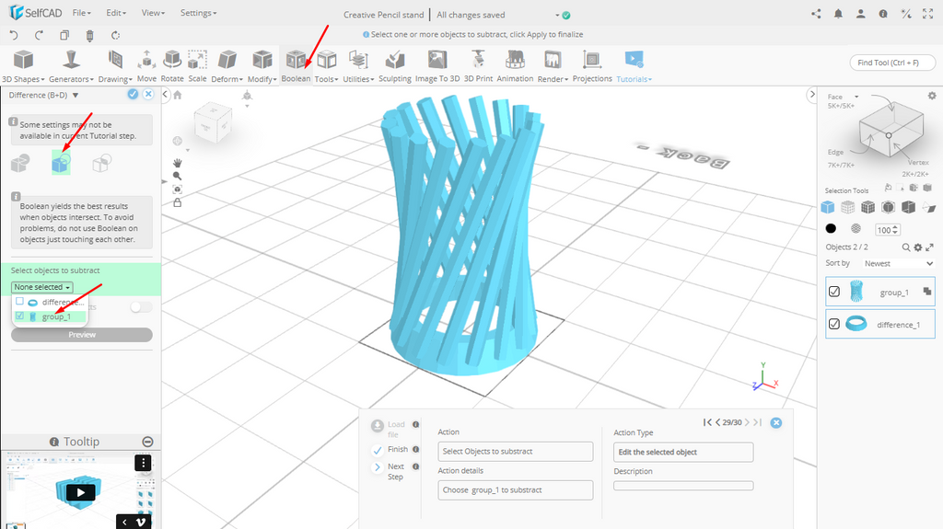Open the Sculpting tool
943x529 pixels.
[x=394, y=66]
